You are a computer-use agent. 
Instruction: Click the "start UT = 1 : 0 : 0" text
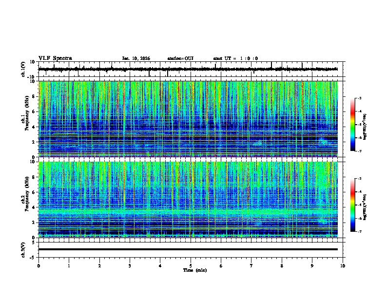[235, 58]
